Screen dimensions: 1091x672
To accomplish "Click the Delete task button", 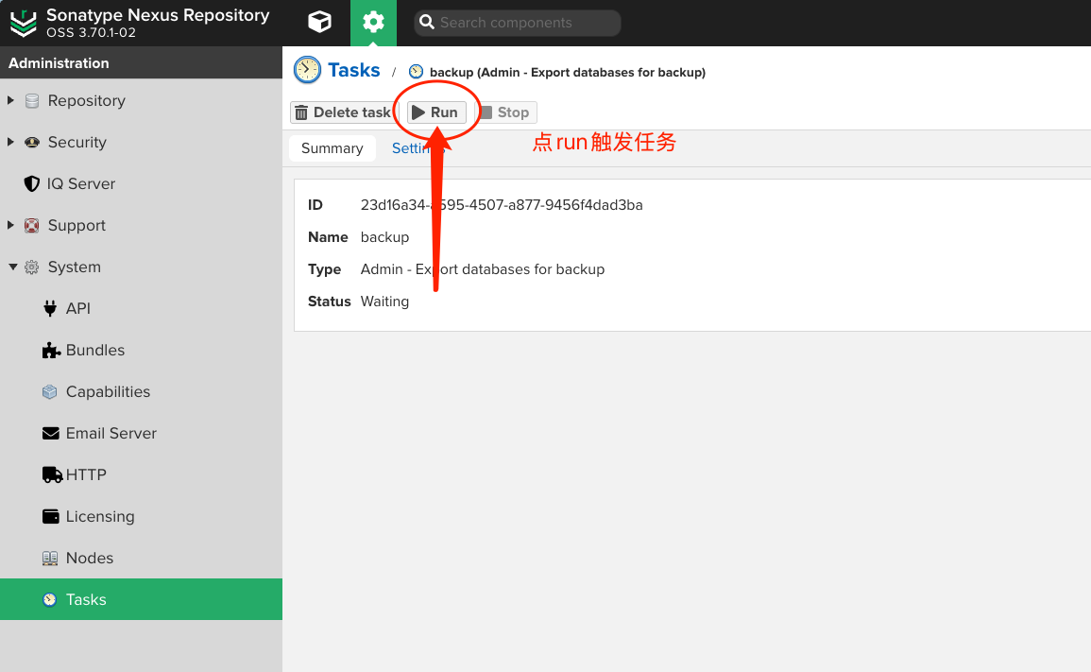I will tap(342, 112).
